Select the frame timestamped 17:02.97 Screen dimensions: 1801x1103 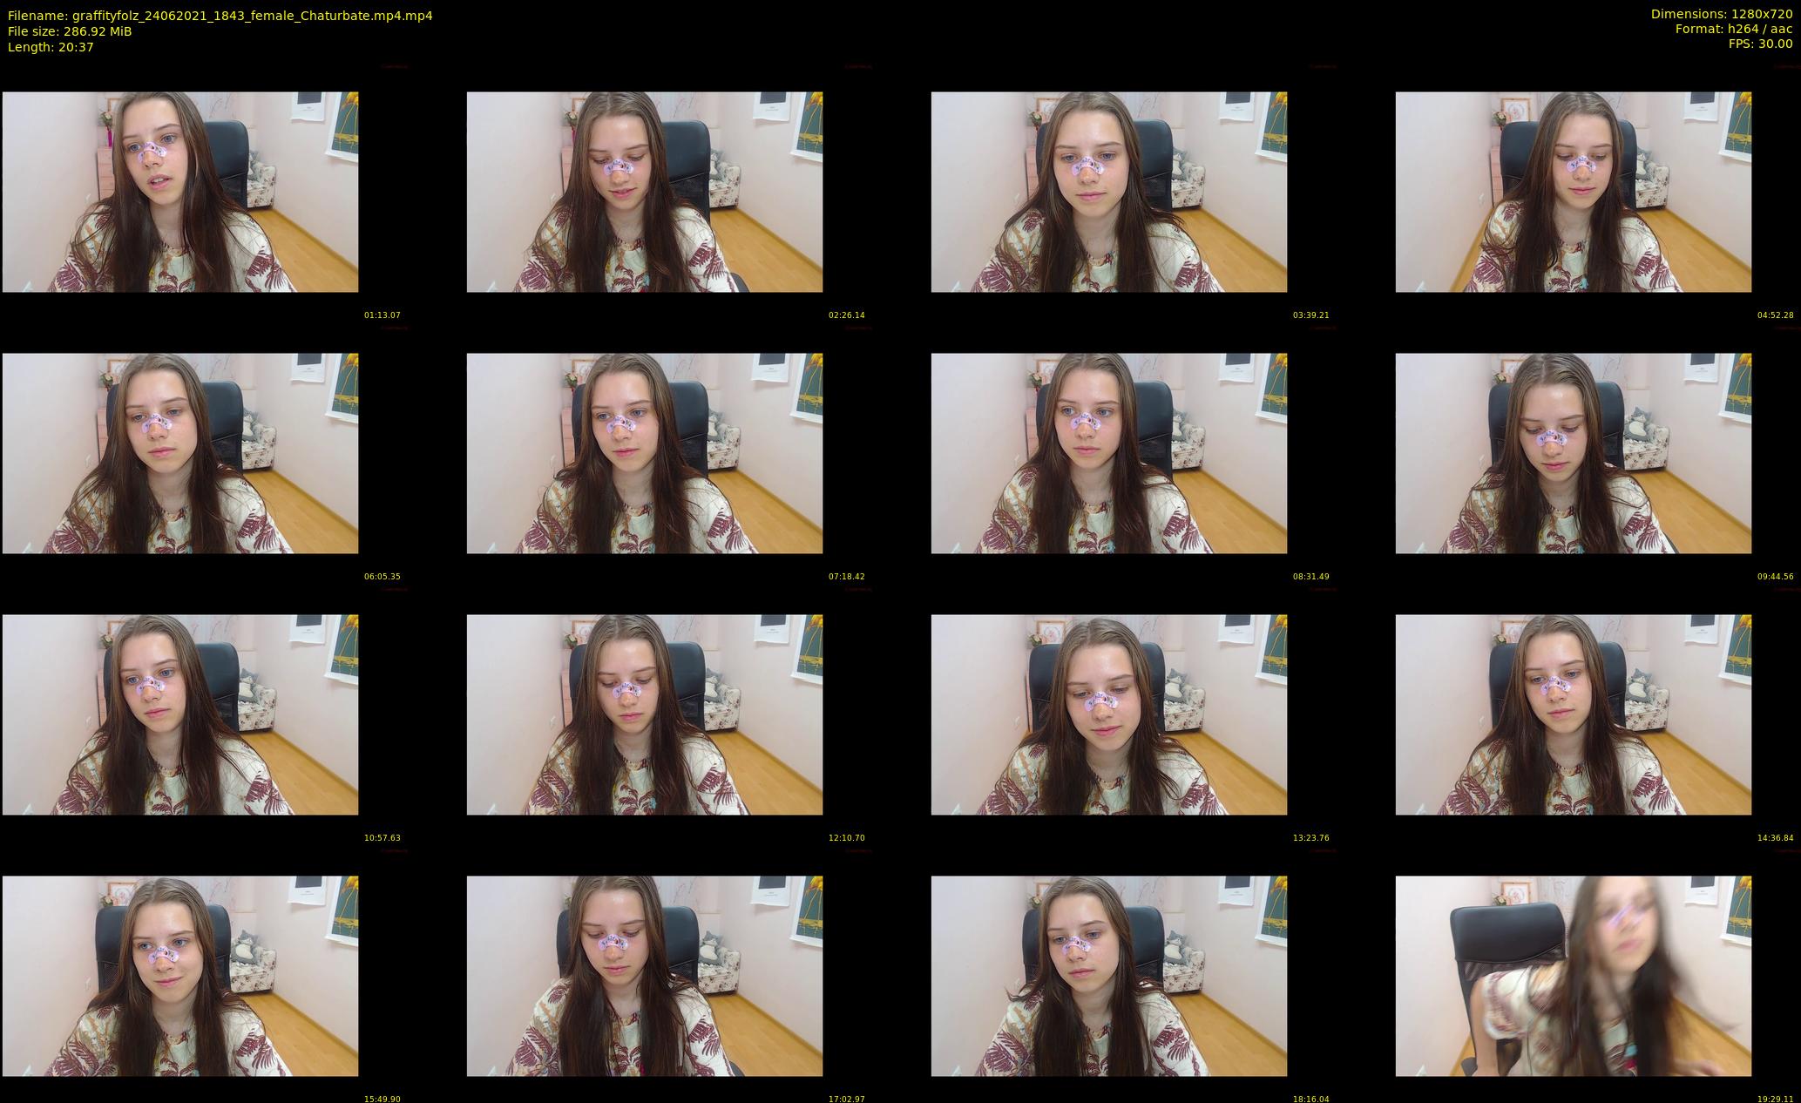645,976
